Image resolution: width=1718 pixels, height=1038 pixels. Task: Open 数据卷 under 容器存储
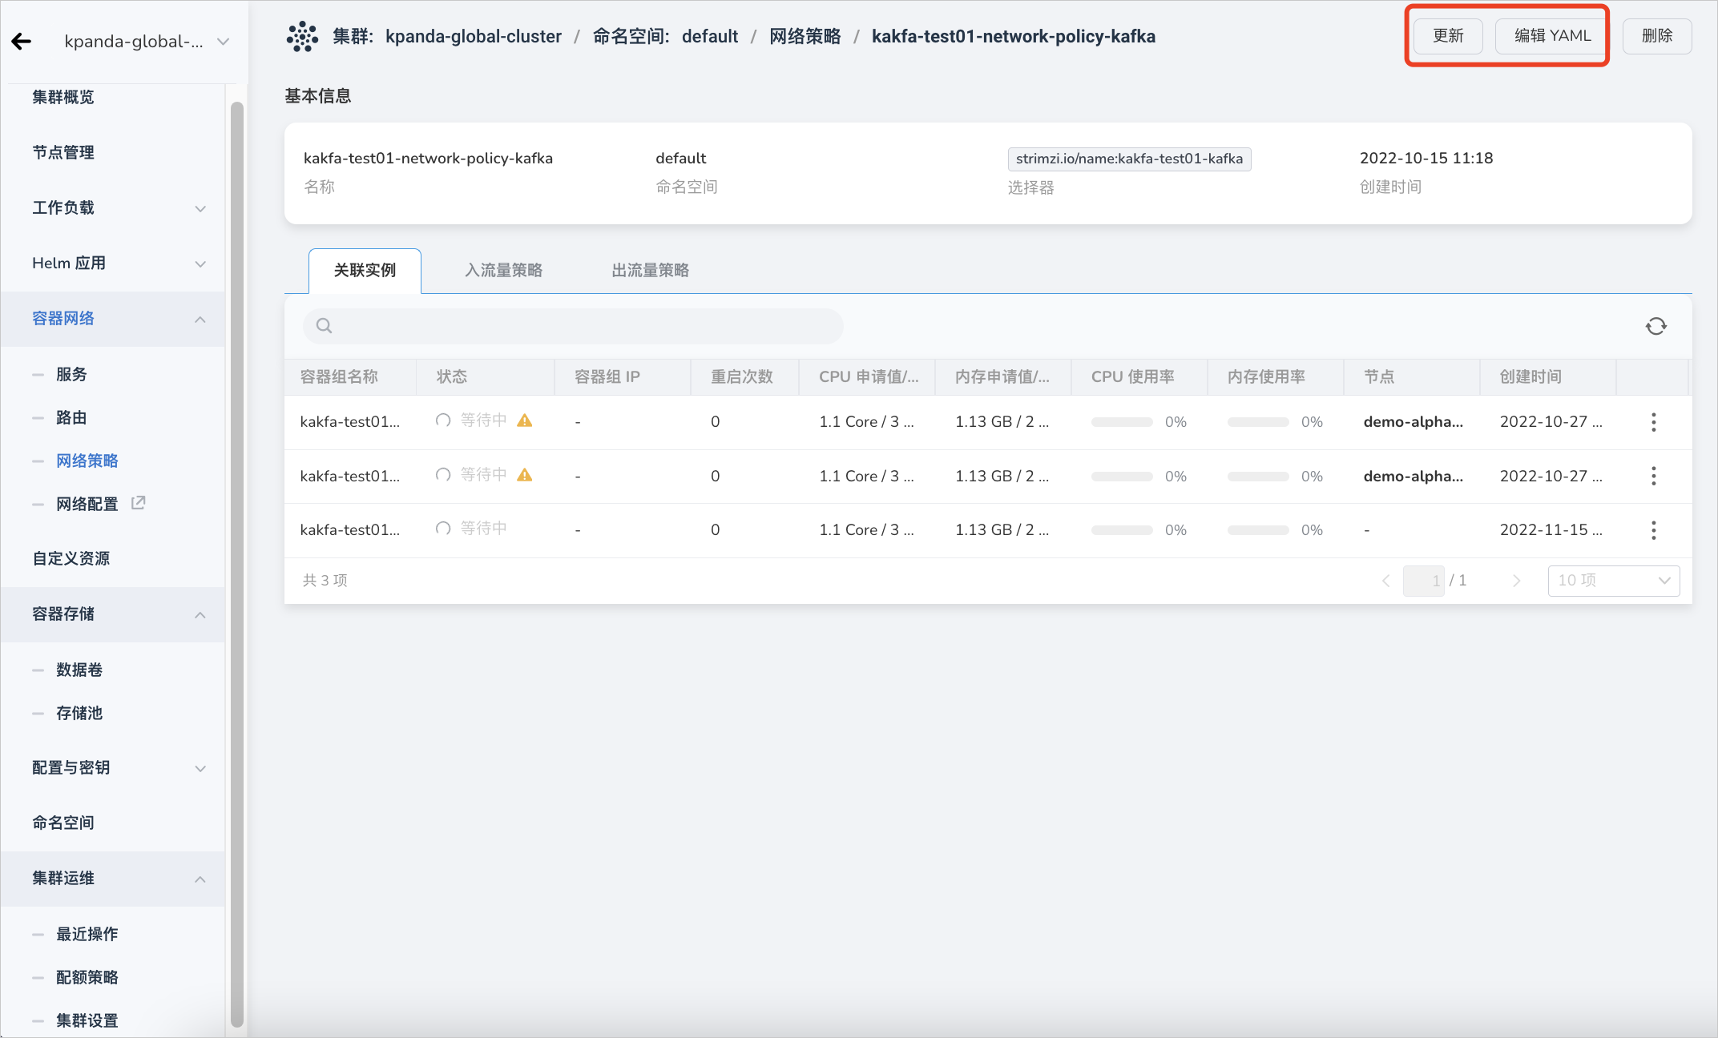(79, 670)
